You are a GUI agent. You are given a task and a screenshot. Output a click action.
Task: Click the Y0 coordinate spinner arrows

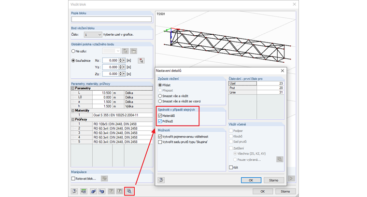point(121,67)
